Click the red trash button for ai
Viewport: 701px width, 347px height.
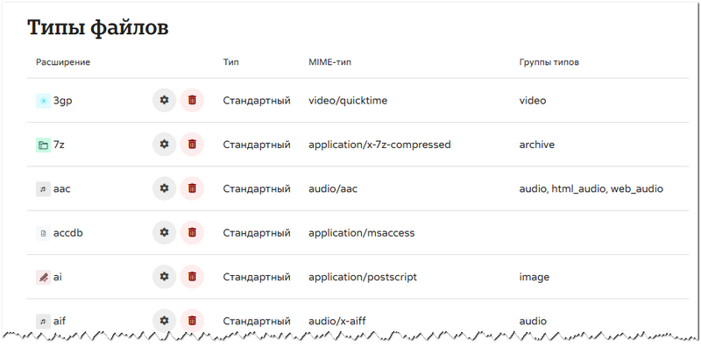coord(192,277)
